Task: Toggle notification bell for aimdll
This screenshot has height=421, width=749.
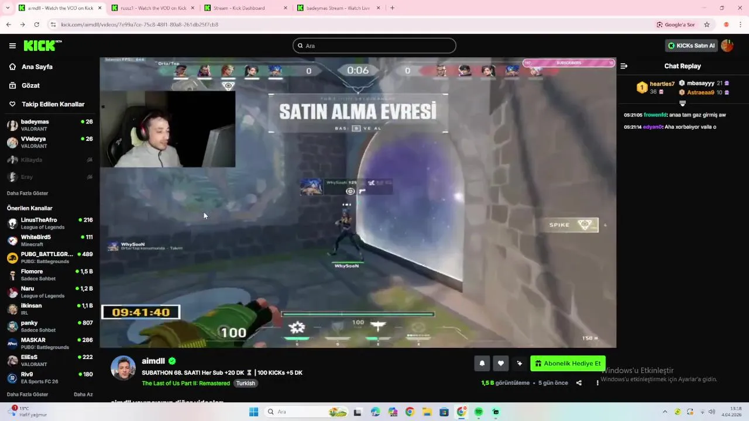Action: [x=482, y=363]
